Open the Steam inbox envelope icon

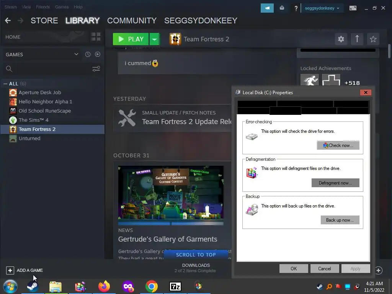click(282, 8)
